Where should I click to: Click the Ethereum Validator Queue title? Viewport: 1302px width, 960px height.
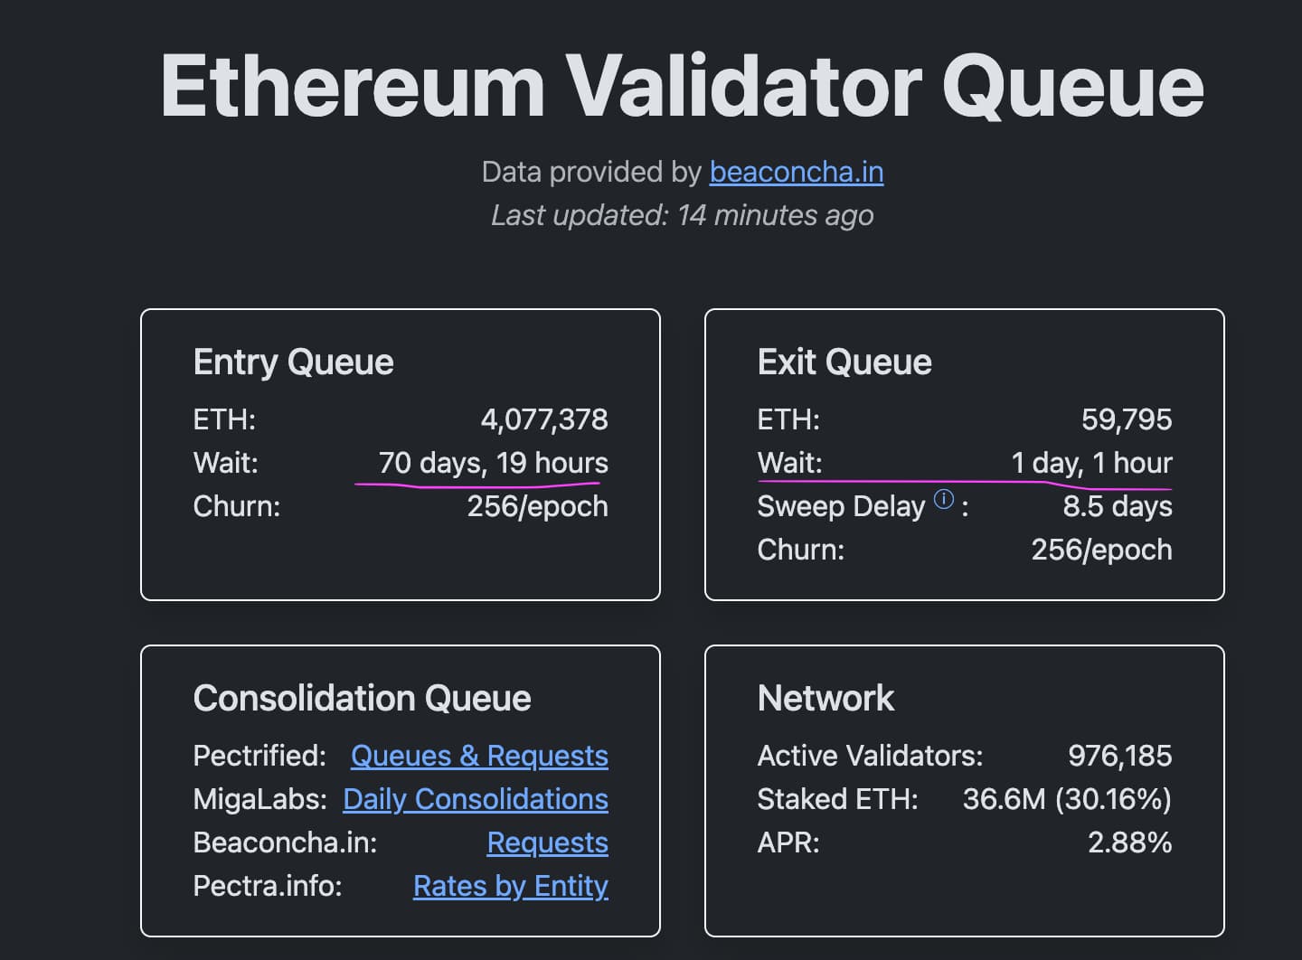click(x=682, y=86)
